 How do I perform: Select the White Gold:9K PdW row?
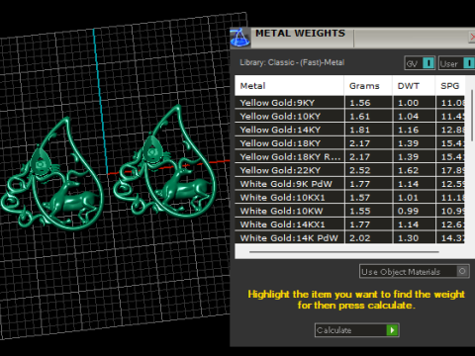pos(349,184)
